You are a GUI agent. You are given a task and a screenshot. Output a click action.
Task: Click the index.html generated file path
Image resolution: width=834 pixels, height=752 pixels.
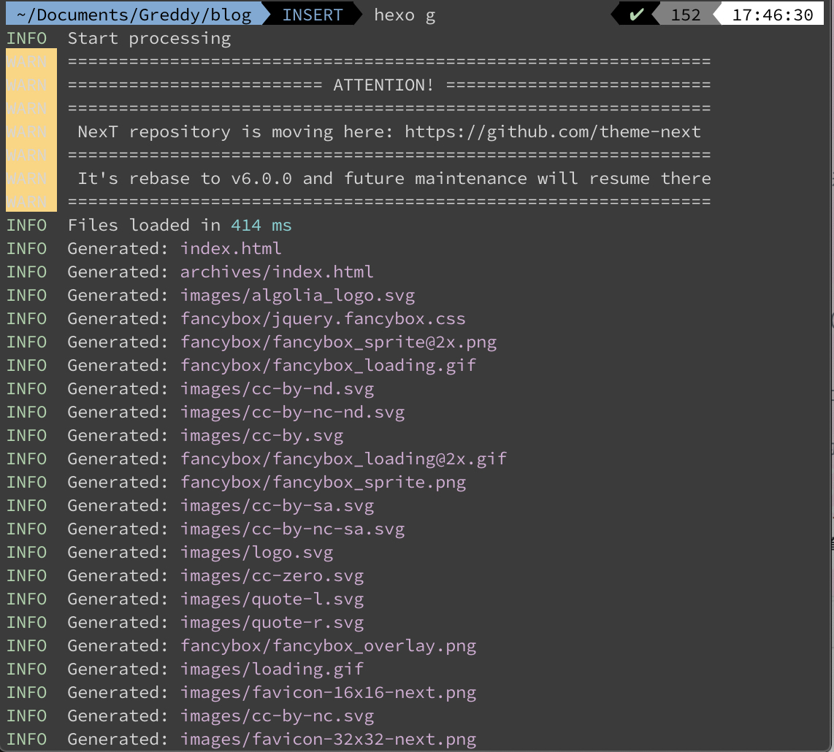tap(231, 249)
